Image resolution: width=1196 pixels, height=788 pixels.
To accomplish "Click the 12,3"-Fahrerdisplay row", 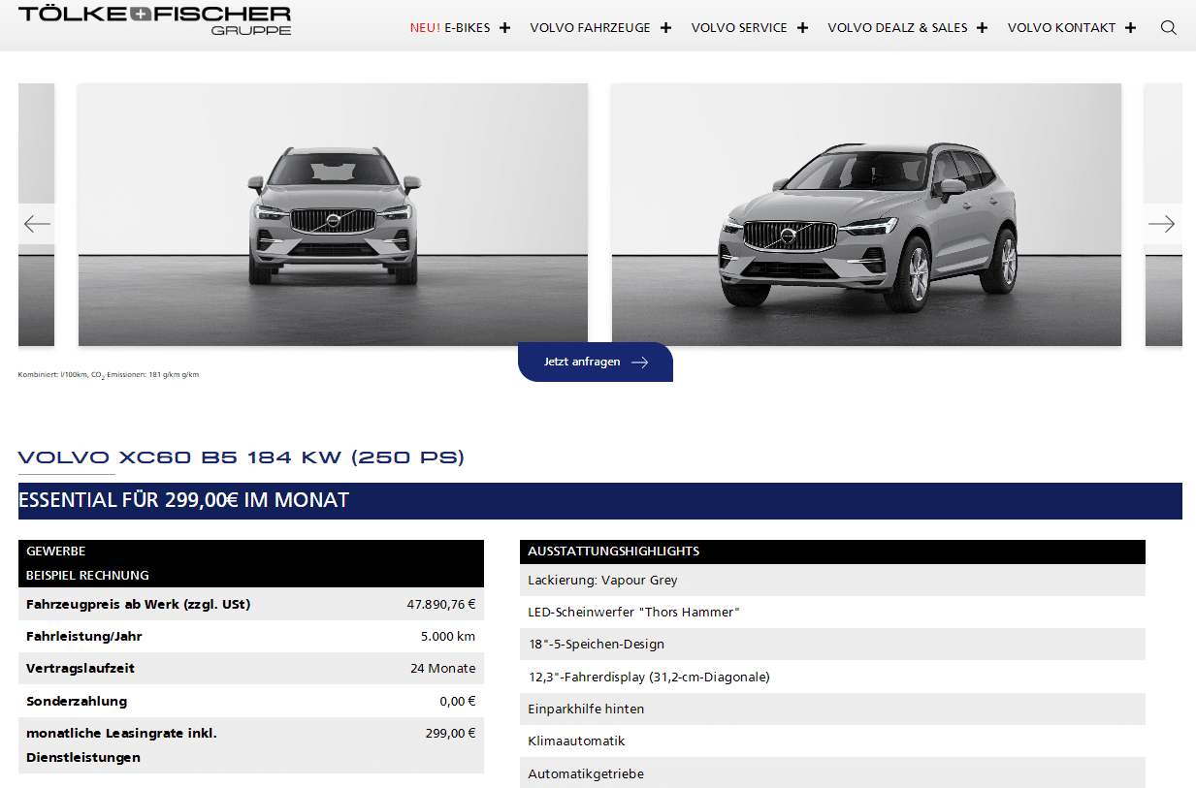I will (x=832, y=677).
